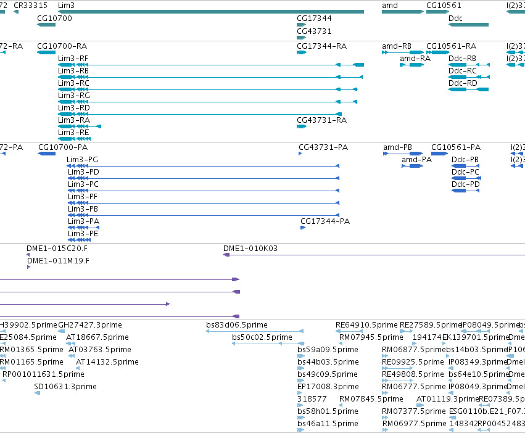The width and height of the screenshot is (525, 433).
Task: Select the CR33315 gene marker
Action: pos(16,12)
